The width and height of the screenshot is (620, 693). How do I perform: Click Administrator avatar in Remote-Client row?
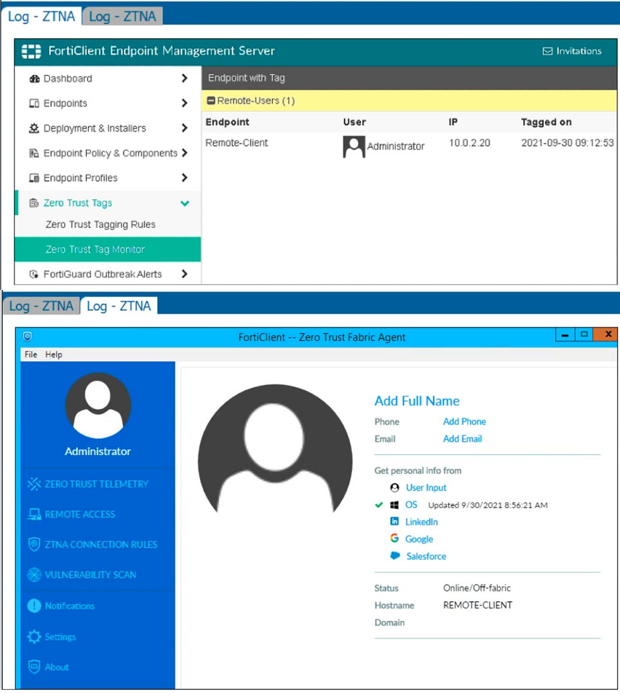pyautogui.click(x=353, y=147)
